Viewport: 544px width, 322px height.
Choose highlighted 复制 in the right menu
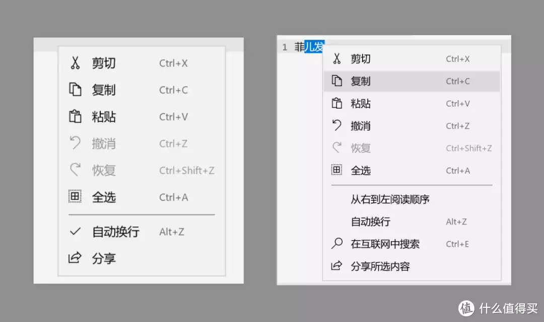[361, 82]
